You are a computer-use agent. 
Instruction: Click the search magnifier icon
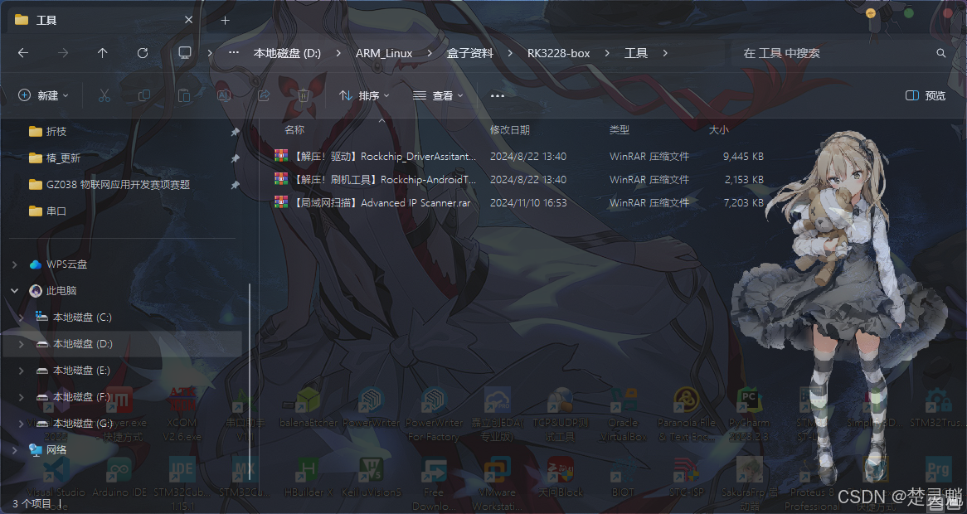(940, 53)
